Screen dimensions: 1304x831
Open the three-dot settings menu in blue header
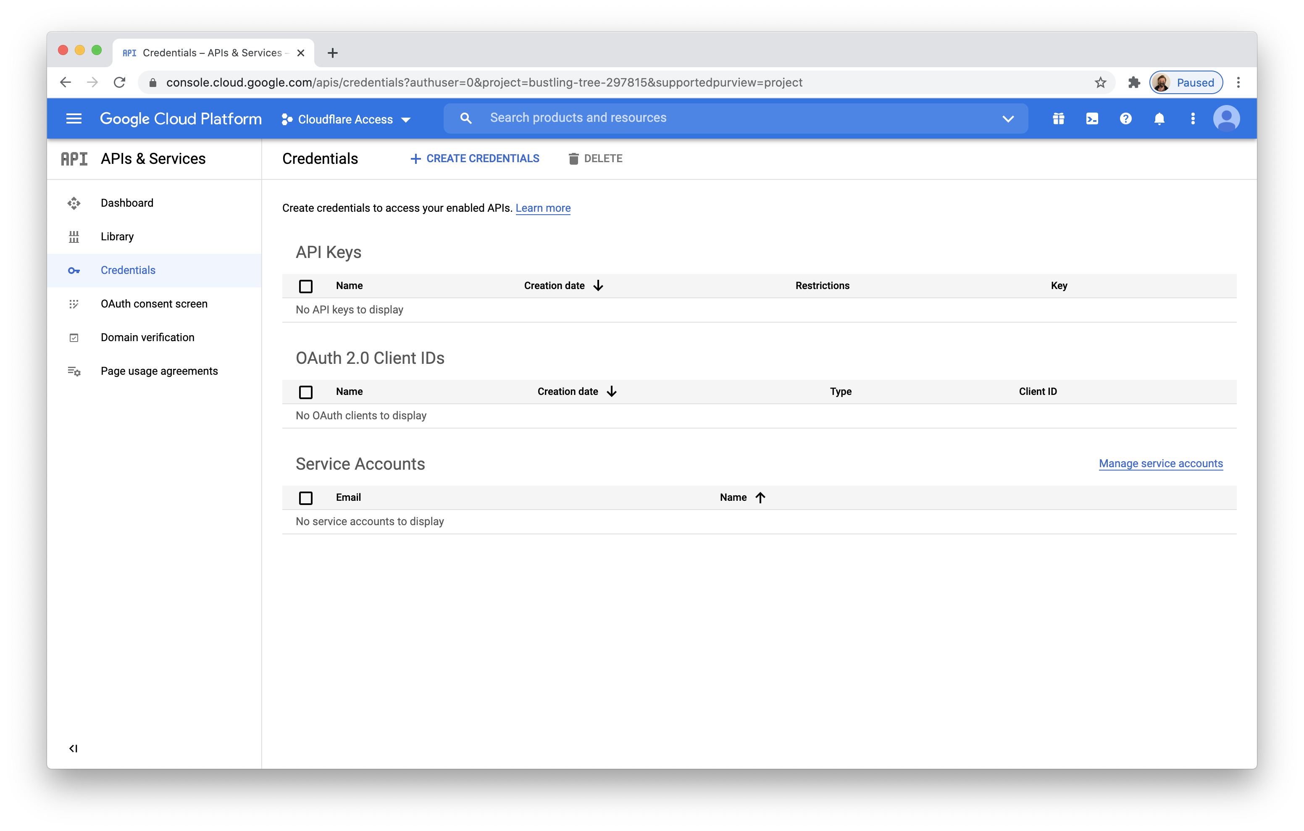tap(1192, 118)
